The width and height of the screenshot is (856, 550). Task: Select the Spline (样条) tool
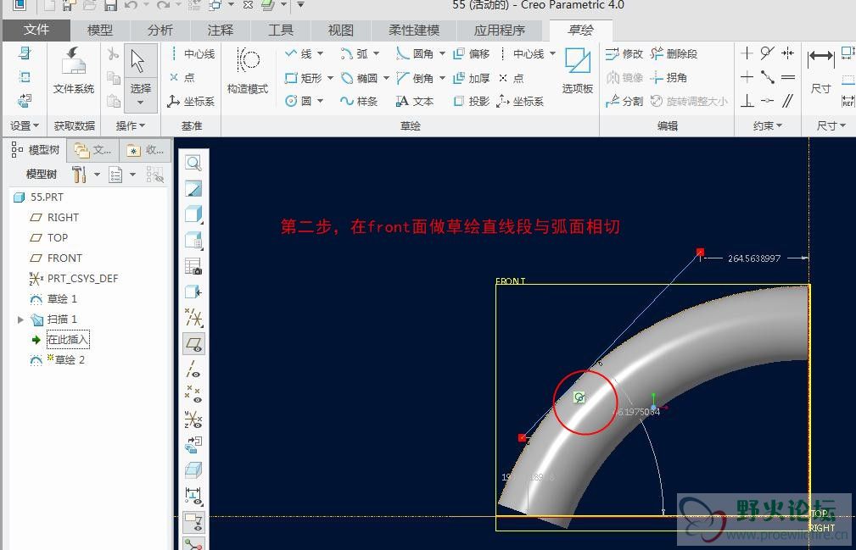pos(359,101)
